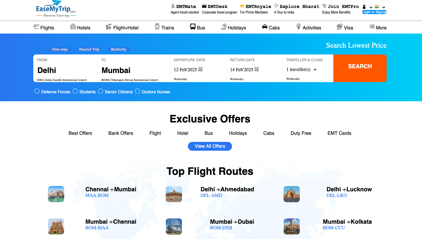This screenshot has width=422, height=239.
Task: Select the Defence Forces radio button
Action: (x=37, y=91)
